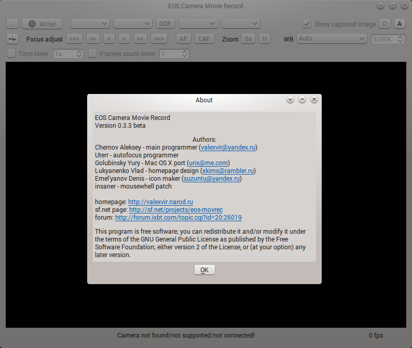Click the H histogram button

click(265, 39)
